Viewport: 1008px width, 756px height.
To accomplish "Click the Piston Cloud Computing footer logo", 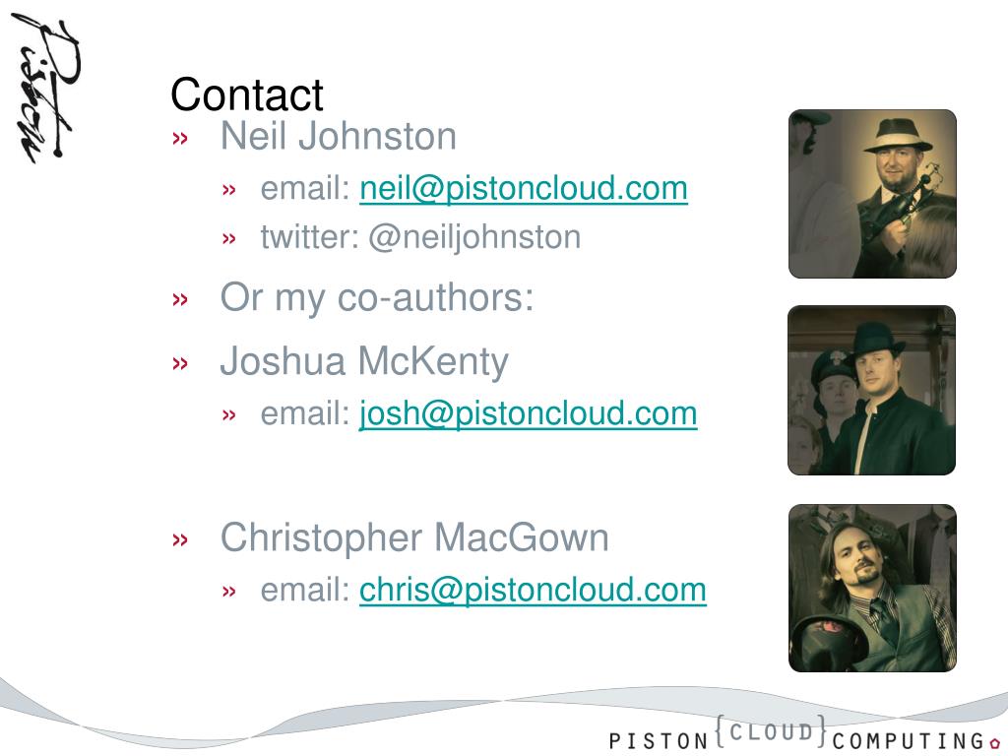I will (x=804, y=733).
